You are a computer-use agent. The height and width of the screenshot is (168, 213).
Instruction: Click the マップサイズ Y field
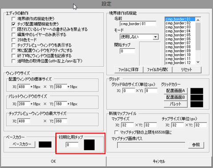(x=150, y=125)
